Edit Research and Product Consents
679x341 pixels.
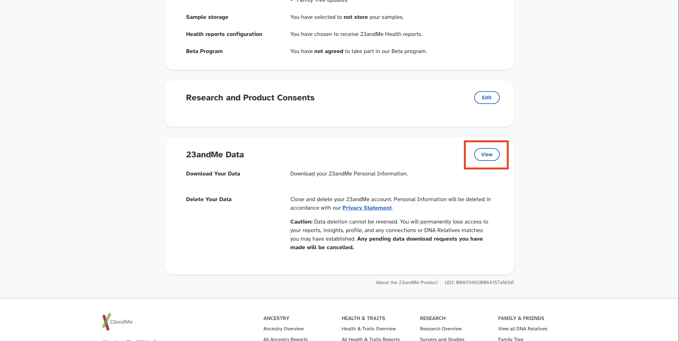click(487, 98)
